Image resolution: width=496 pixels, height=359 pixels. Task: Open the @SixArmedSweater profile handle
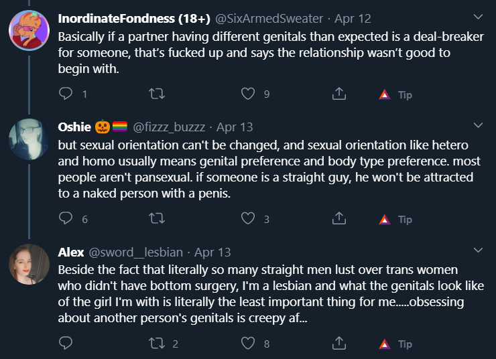[269, 19]
